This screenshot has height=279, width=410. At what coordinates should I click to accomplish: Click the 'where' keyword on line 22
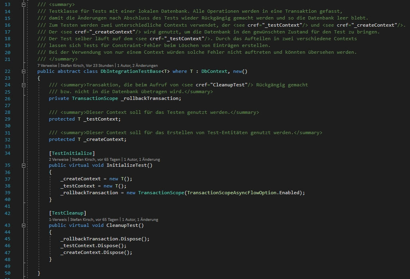(x=179, y=71)
